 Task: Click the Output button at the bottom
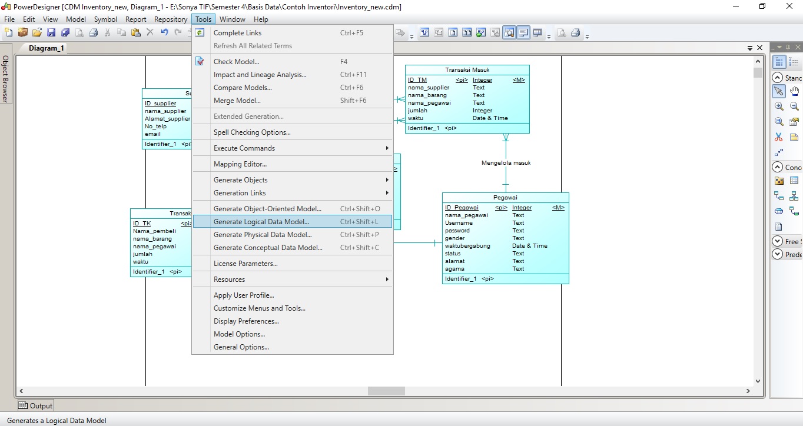tap(35, 405)
